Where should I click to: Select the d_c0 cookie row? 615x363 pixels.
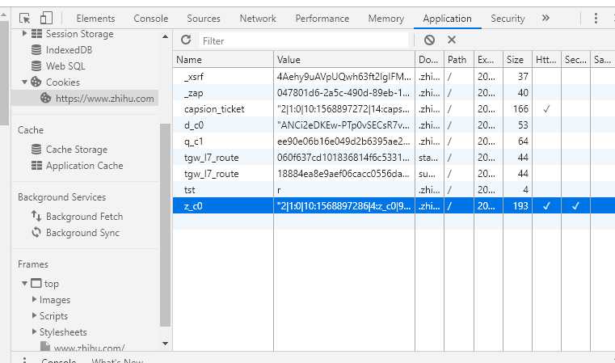tap(394, 125)
